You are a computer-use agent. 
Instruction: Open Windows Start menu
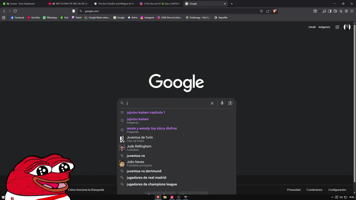(x=3, y=197)
